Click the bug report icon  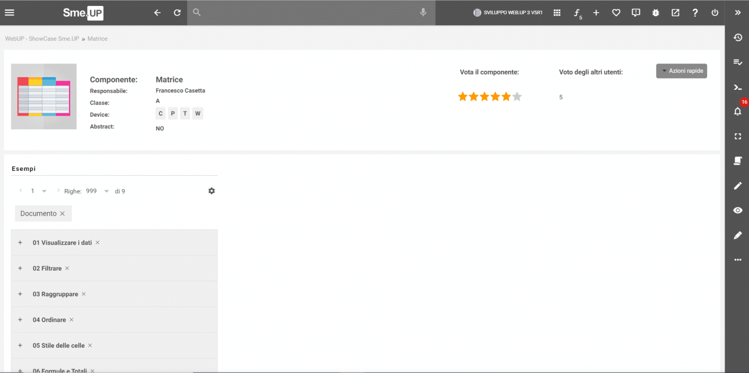tap(656, 13)
